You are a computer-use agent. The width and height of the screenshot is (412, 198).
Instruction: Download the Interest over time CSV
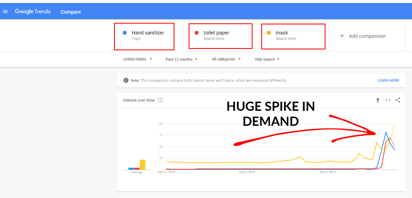coord(378,100)
